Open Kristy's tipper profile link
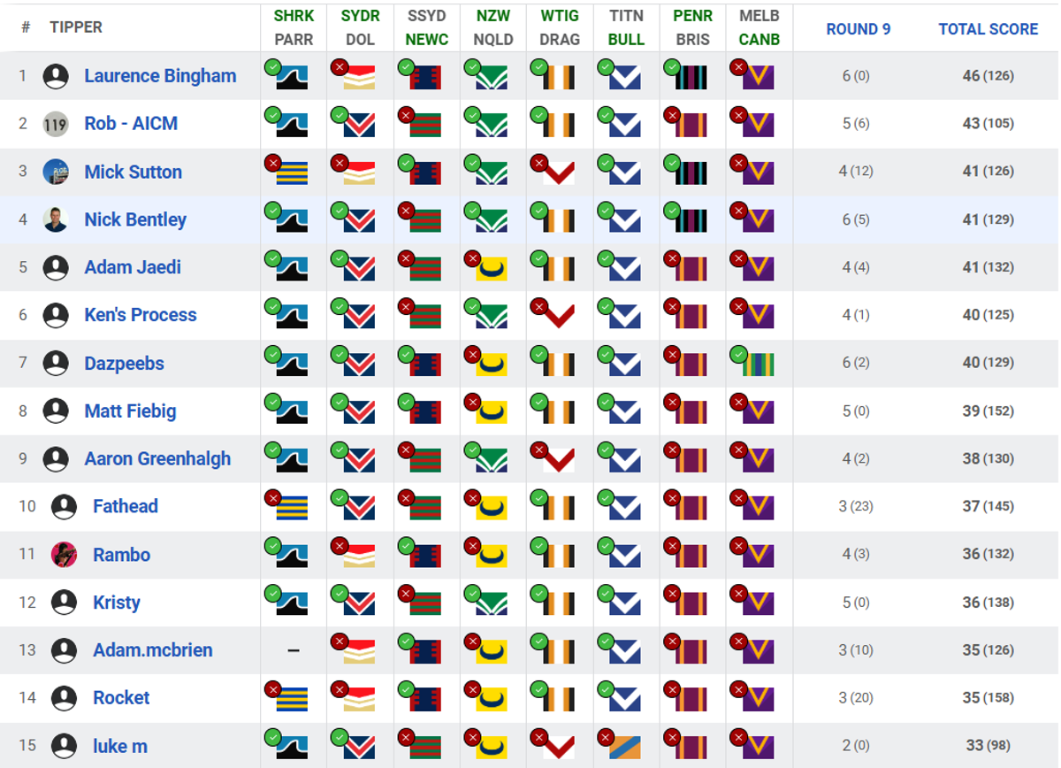Image resolution: width=1061 pixels, height=768 pixels. pos(117,603)
